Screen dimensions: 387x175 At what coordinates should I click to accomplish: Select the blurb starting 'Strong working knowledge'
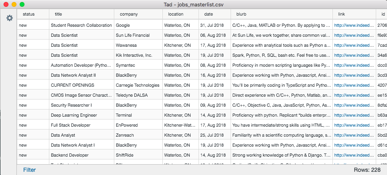point(282,155)
